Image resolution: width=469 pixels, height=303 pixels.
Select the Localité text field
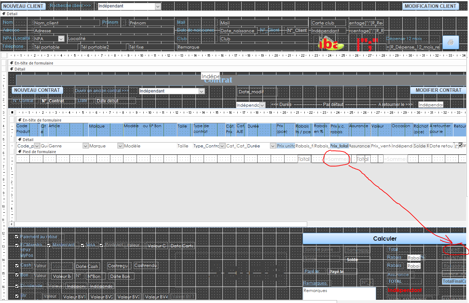tap(121, 39)
